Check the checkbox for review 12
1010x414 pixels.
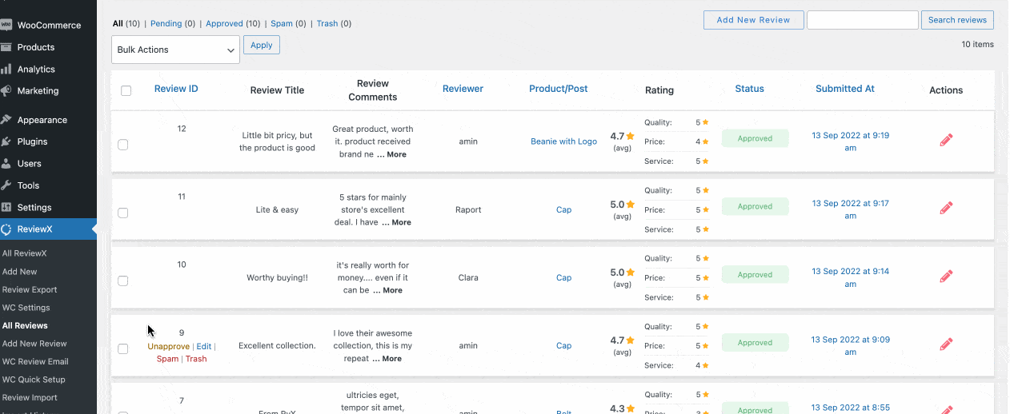tap(122, 145)
